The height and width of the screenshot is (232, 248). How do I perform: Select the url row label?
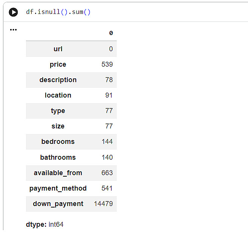[x=58, y=49]
